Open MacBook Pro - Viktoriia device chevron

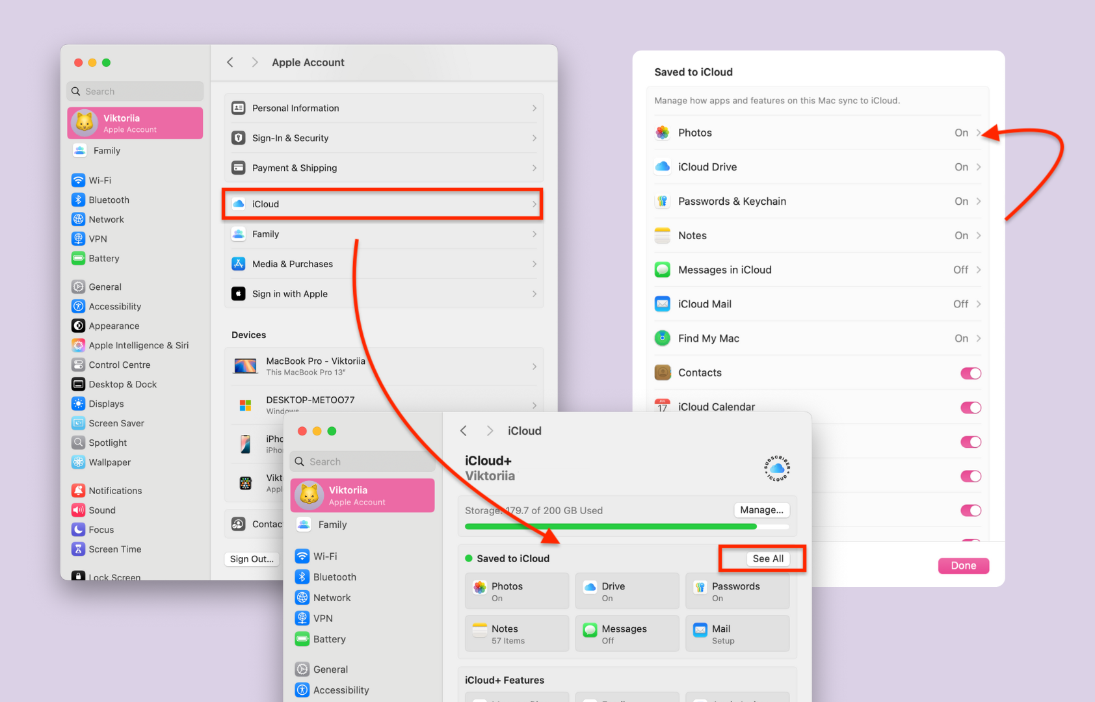point(534,367)
